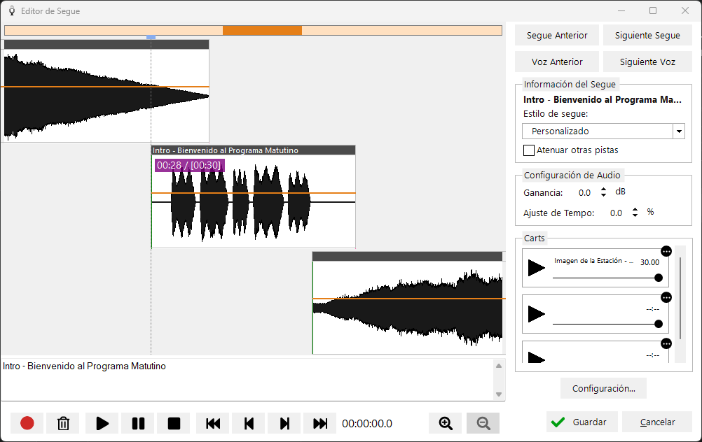This screenshot has width=702, height=442.
Task: Click the 00:28 / [00:30] time label
Action: click(189, 165)
